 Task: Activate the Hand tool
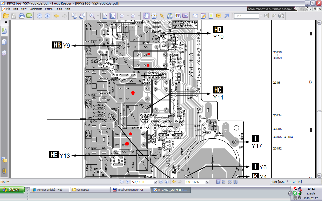click(146, 16)
